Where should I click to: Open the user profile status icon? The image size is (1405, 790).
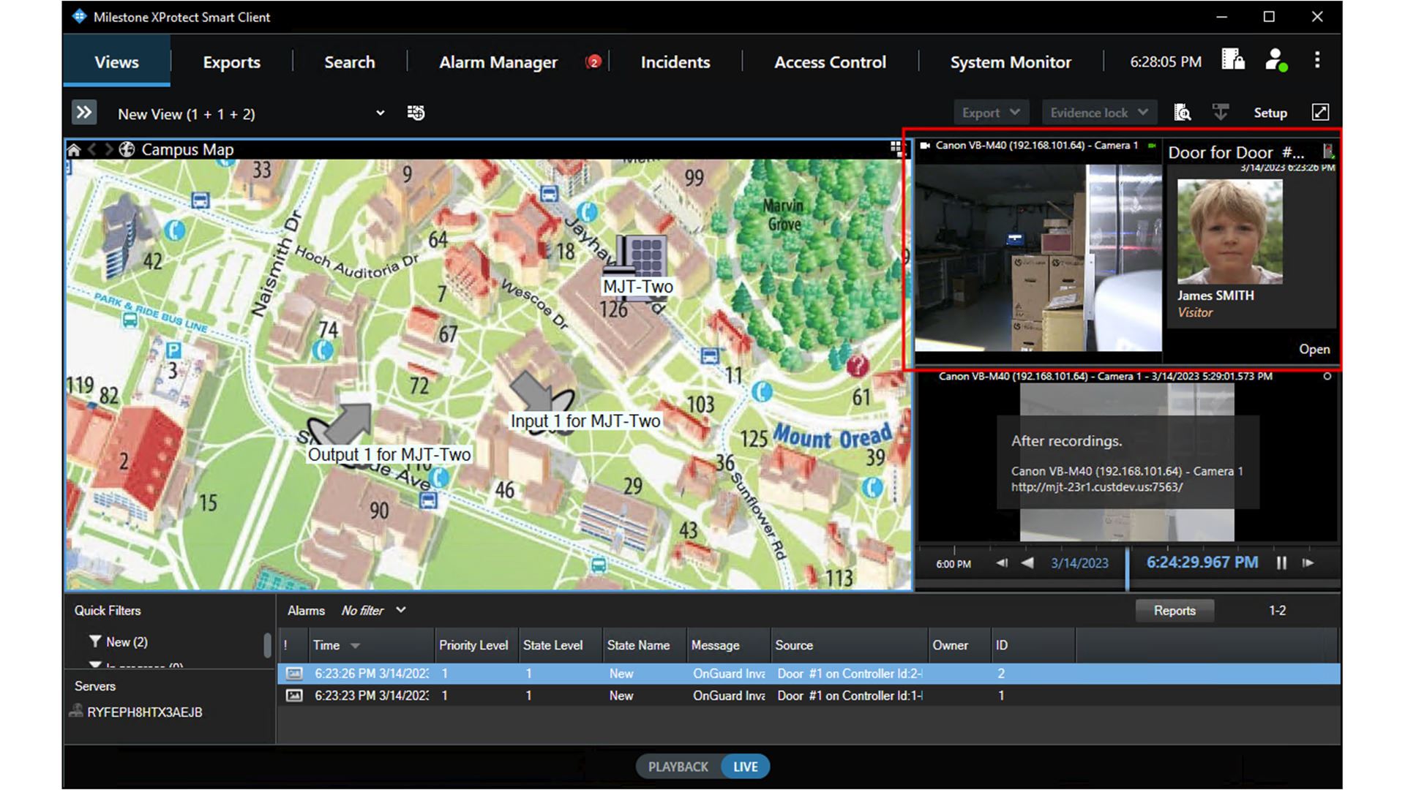click(x=1275, y=59)
